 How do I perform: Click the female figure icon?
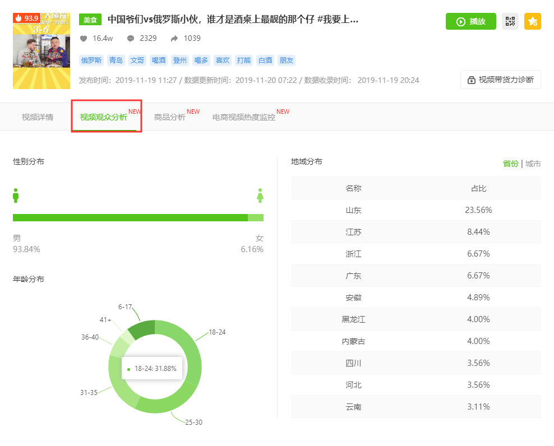click(x=260, y=196)
